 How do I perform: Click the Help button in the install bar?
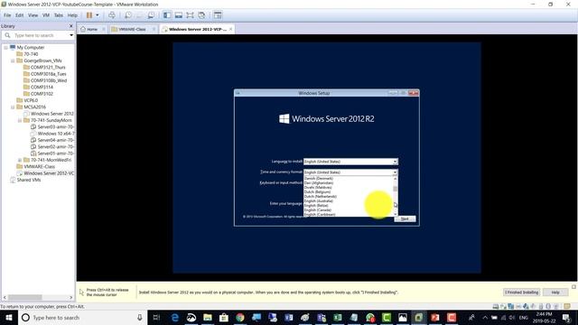coord(555,292)
